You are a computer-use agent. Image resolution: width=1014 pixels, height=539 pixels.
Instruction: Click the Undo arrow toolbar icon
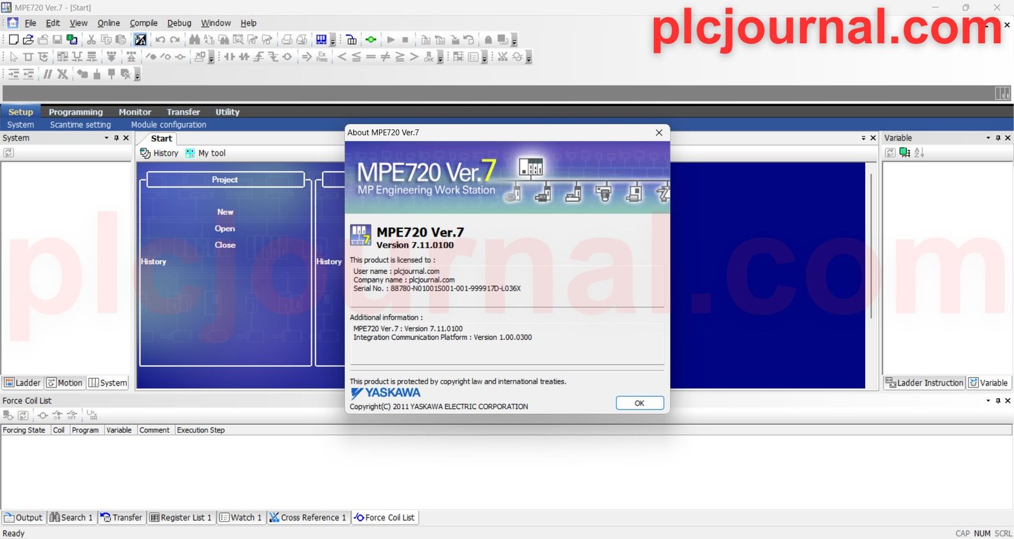pyautogui.click(x=160, y=39)
